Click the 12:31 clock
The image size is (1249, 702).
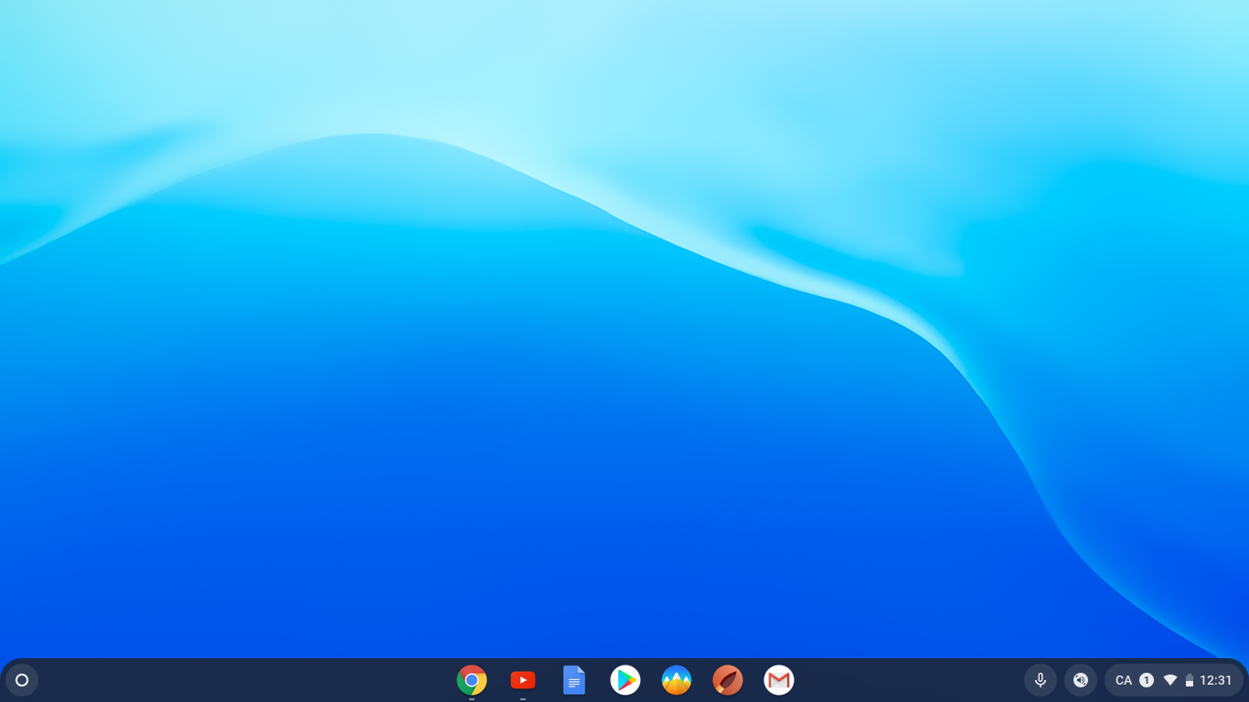pos(1216,680)
